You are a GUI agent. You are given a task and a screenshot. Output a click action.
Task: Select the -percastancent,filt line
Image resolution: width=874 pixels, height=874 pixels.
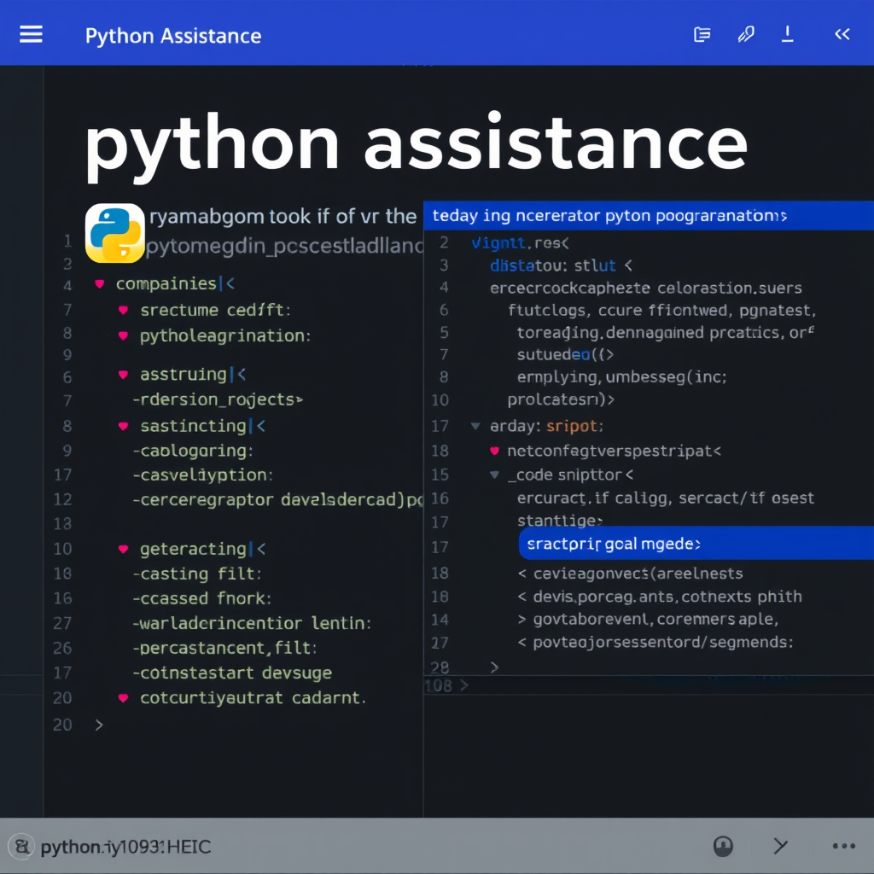click(224, 648)
